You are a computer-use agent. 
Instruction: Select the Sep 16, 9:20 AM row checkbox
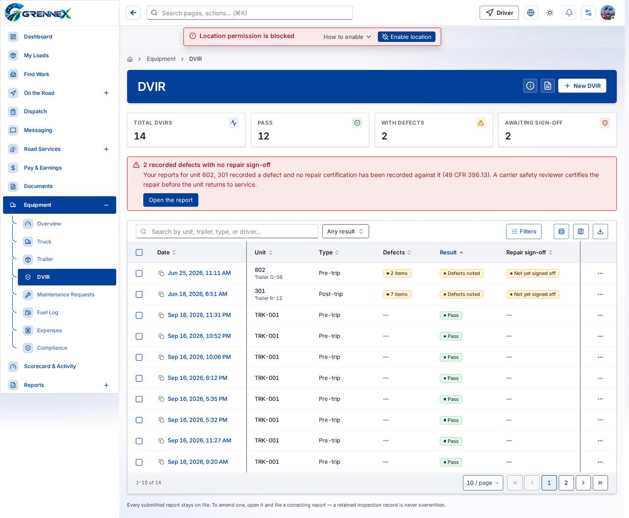tap(139, 462)
